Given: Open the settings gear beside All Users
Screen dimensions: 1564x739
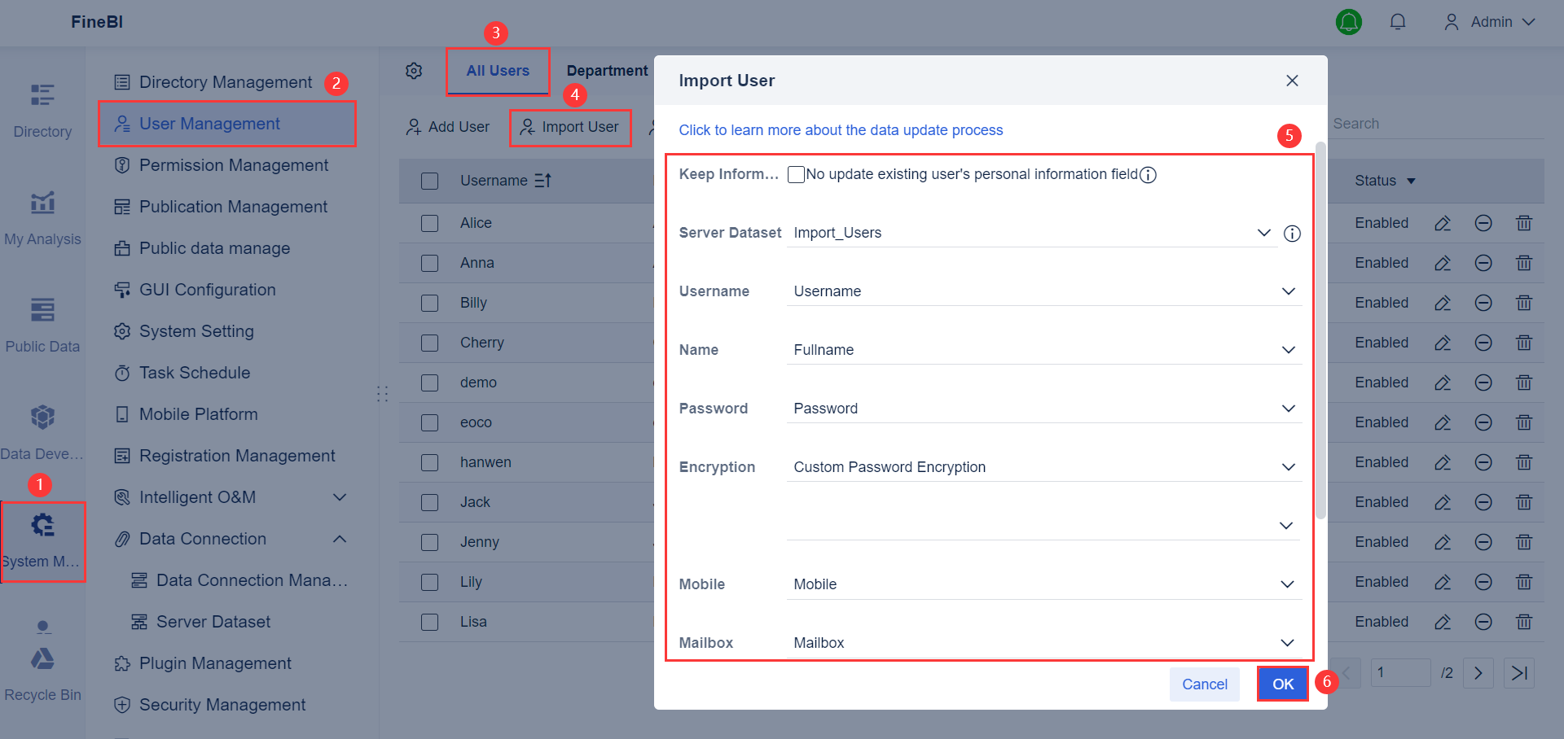Looking at the screenshot, I should coord(415,71).
